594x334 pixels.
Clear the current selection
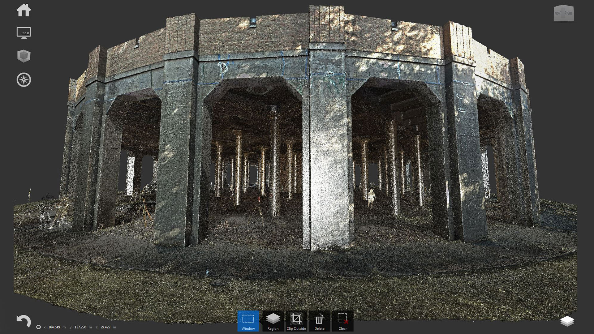tap(342, 321)
